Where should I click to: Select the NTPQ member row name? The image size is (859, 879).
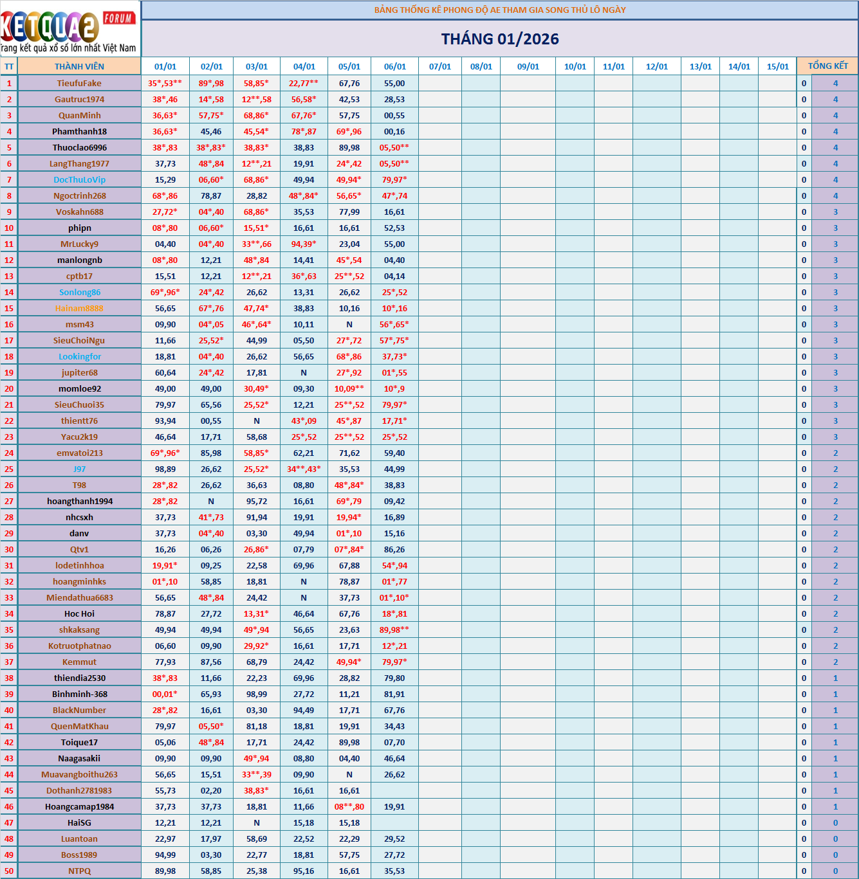pyautogui.click(x=79, y=871)
